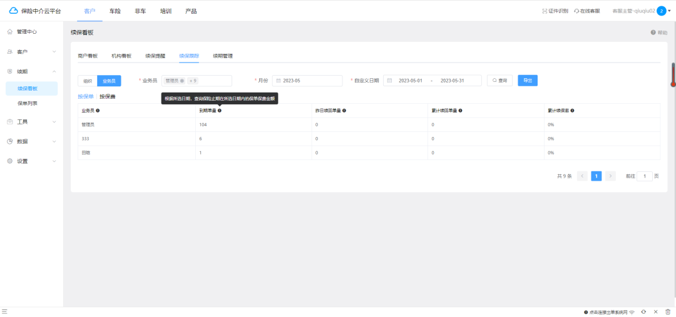Click calendar icon in 自定义日期 field

pos(389,81)
